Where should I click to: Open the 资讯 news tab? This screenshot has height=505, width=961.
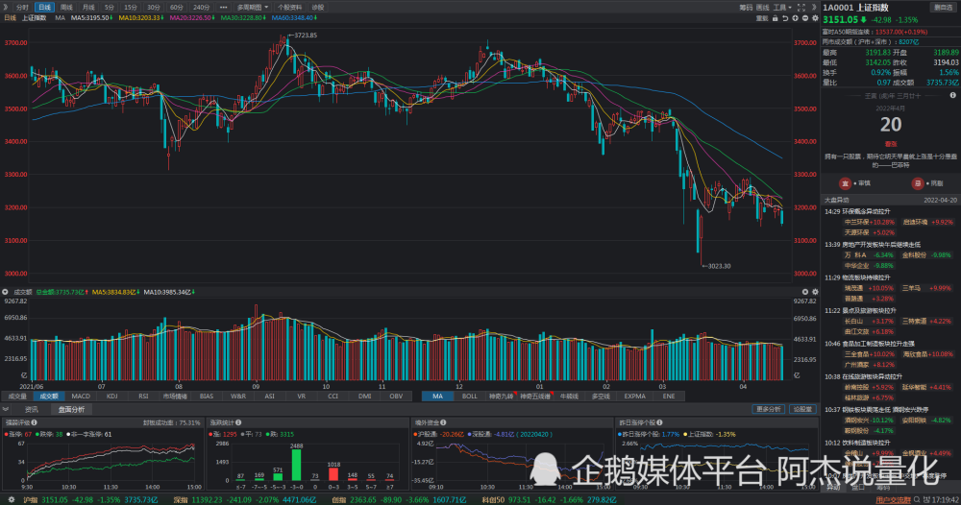(x=31, y=409)
